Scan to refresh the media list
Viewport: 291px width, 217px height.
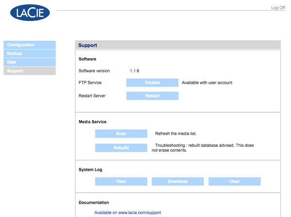121,134
